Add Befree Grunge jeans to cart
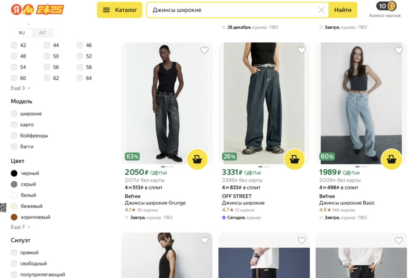 tap(197, 159)
